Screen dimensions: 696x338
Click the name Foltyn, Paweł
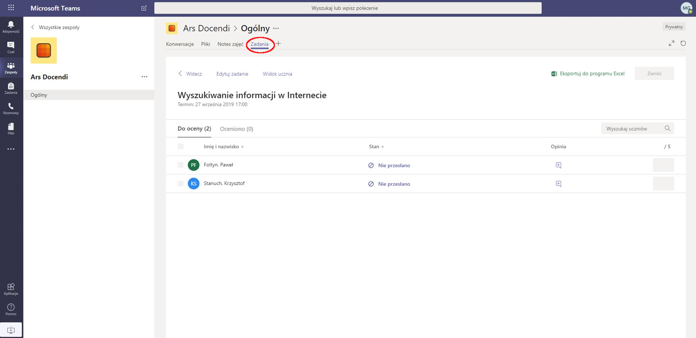pyautogui.click(x=218, y=165)
